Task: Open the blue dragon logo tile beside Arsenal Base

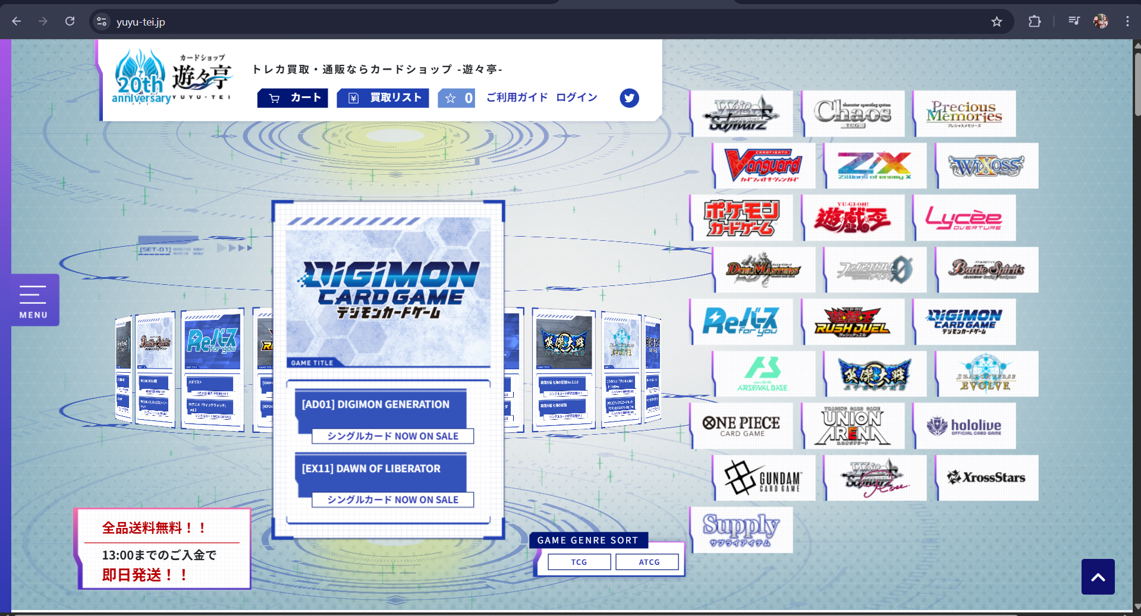Action: tap(875, 374)
